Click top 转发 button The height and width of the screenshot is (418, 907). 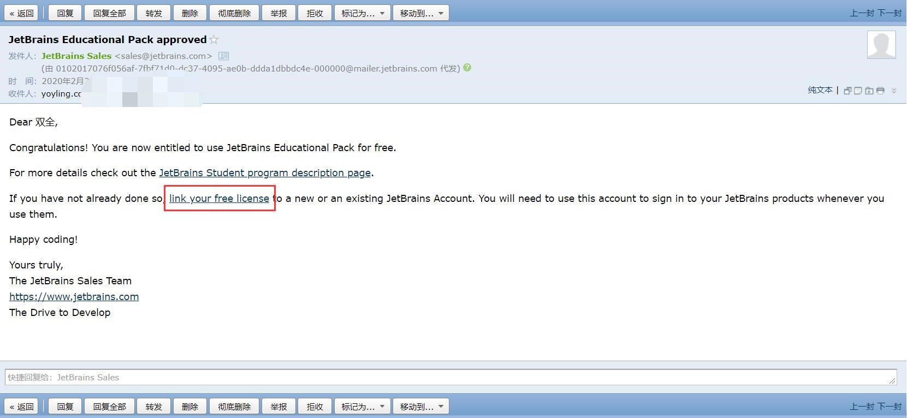pos(154,13)
